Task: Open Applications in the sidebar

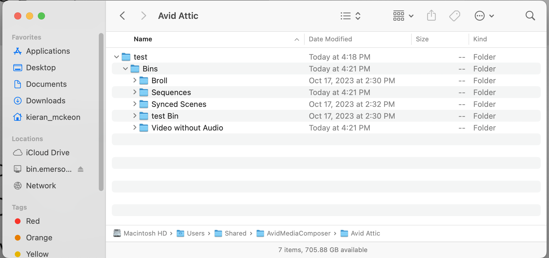Action: click(x=48, y=51)
